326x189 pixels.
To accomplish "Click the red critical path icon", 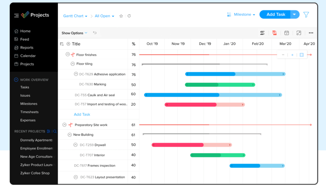I will point(274,33).
